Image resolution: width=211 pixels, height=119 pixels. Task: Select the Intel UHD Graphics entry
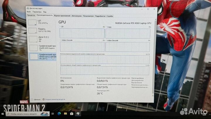coord(42,48)
